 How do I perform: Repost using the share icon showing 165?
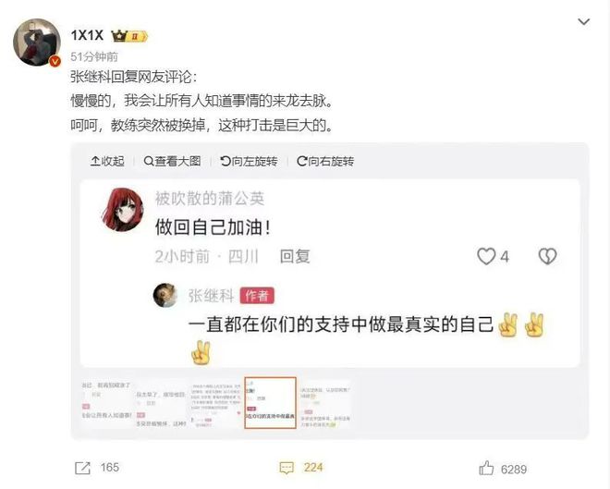coord(82,468)
